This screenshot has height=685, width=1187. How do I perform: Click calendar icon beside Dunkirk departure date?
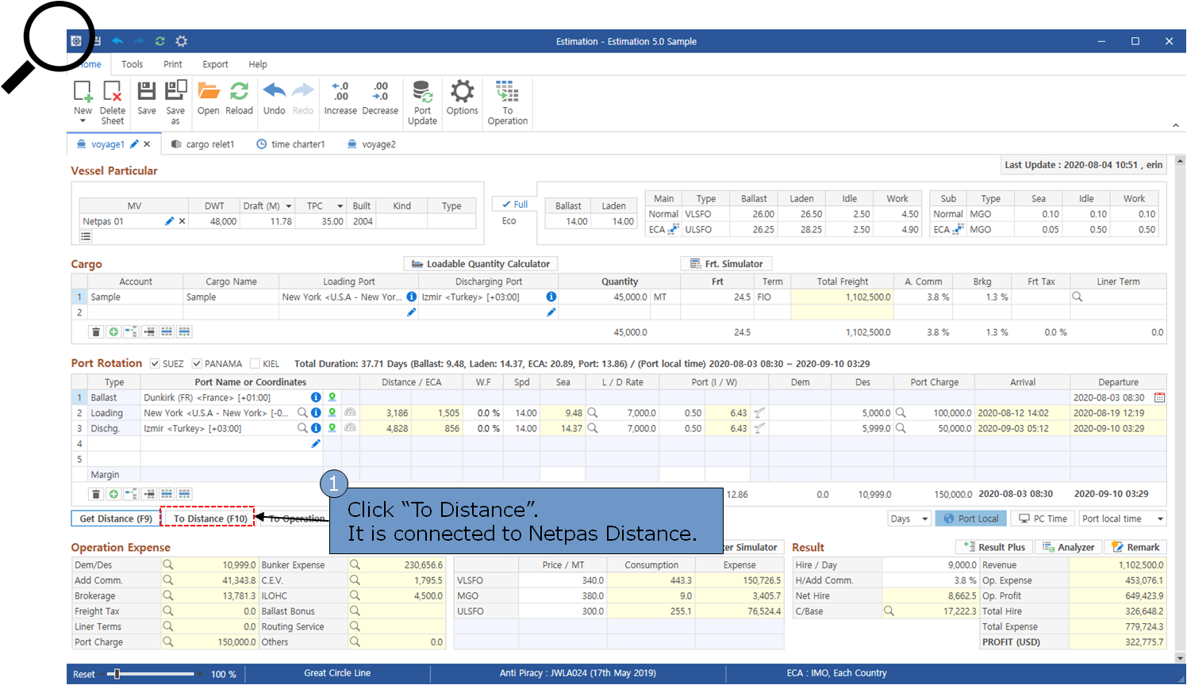pyautogui.click(x=1159, y=397)
